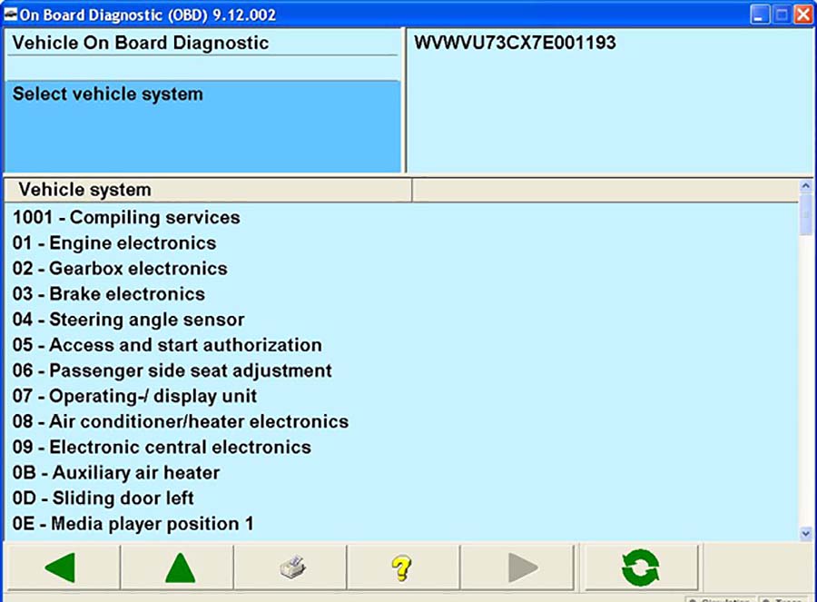Select 02 - Gearbox electronics
817x602 pixels.
point(120,269)
